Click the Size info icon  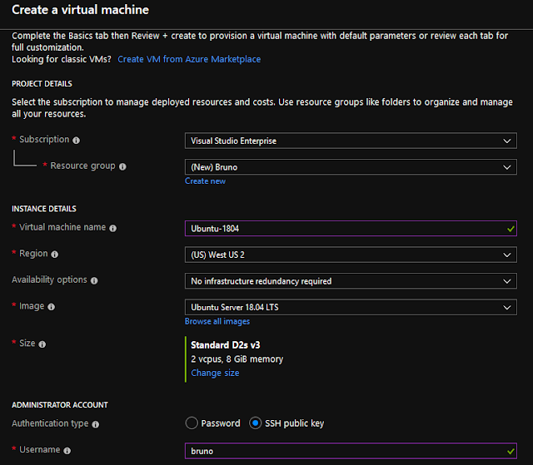42,344
